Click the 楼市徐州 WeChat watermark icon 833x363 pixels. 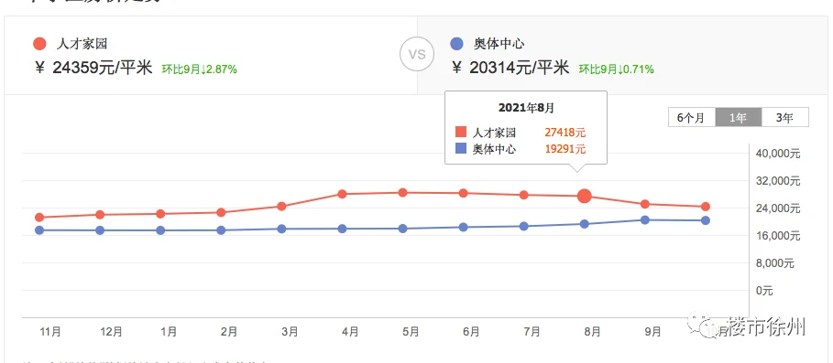pos(702,326)
